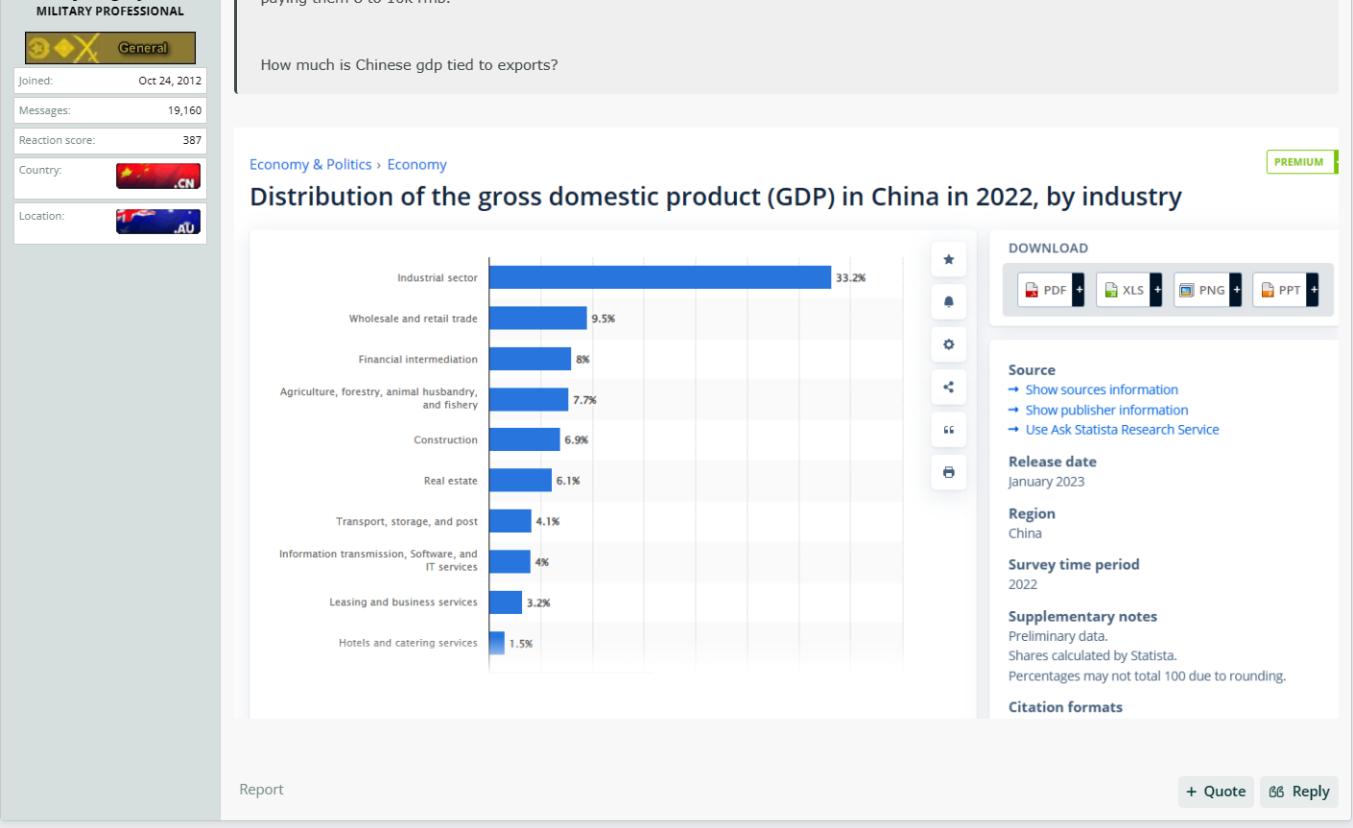Open the chart settings gear icon

point(948,344)
